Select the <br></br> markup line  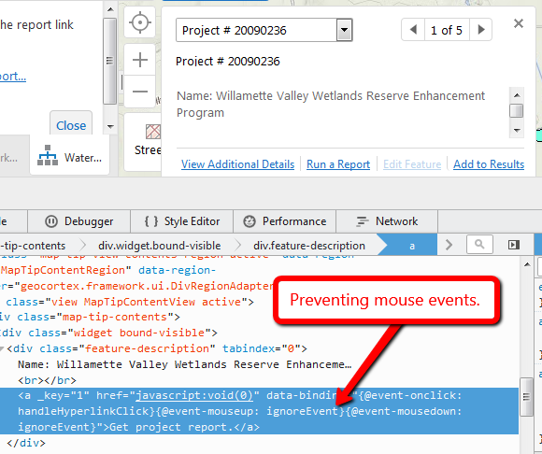point(47,380)
